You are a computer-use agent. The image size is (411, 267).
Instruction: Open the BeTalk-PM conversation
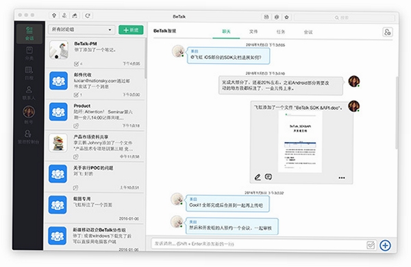[95, 54]
